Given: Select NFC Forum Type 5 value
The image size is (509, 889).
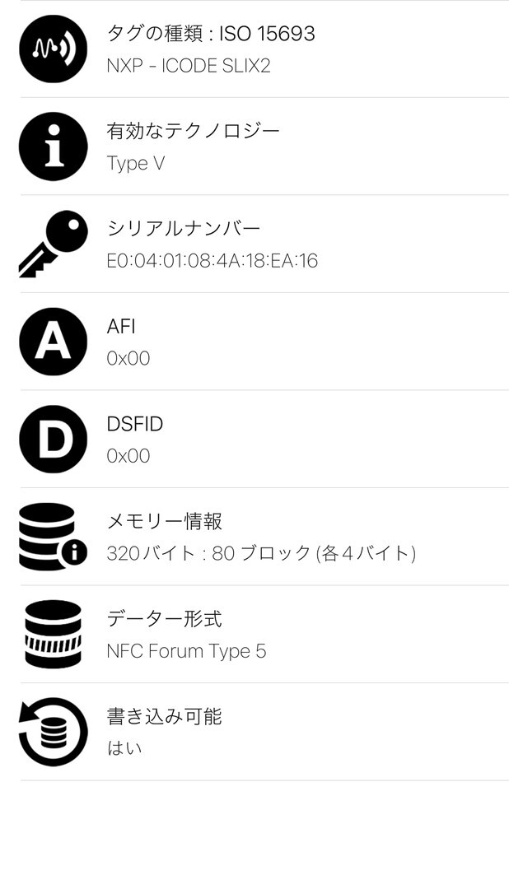Looking at the screenshot, I should point(187,651).
